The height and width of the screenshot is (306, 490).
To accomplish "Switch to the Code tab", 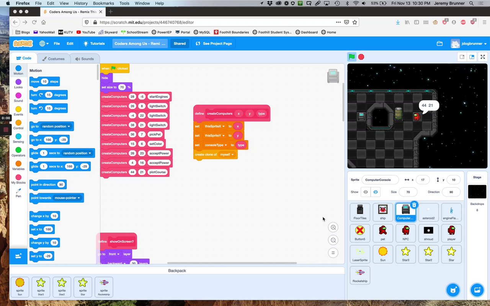I will (x=24, y=58).
